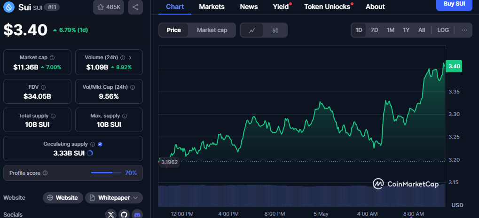Screen dimensions: 479x218
Task: Click the circulating supply progress ring
Action: (90, 153)
